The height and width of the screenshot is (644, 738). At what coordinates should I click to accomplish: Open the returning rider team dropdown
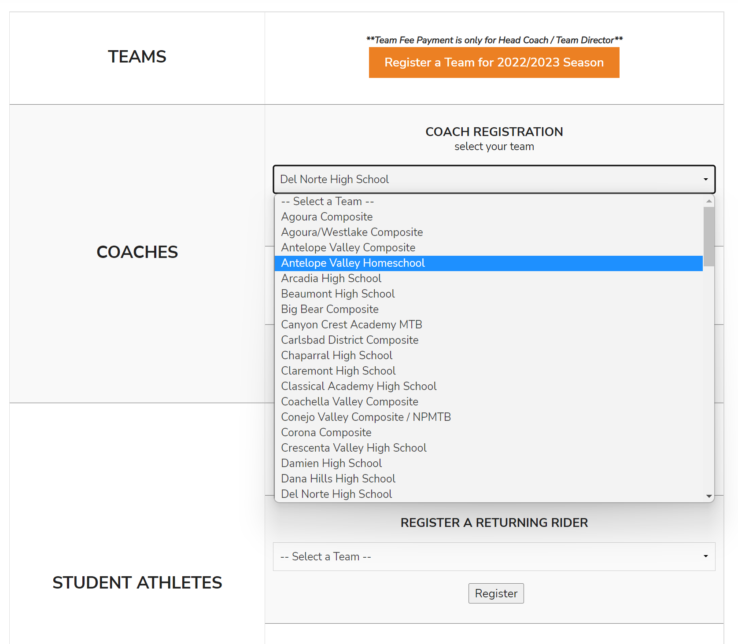[x=494, y=556]
